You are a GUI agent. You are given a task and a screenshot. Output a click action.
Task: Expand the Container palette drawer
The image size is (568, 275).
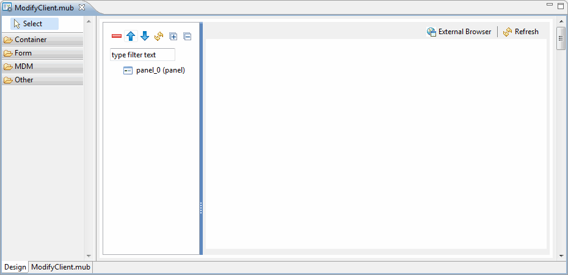coord(42,40)
